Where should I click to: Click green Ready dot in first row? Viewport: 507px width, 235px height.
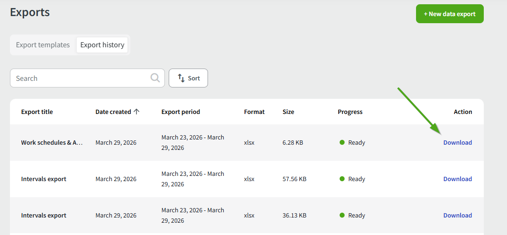tap(342, 142)
